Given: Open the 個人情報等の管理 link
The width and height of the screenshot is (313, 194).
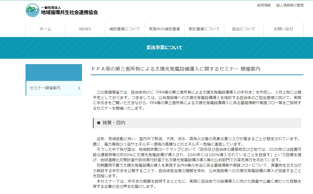Looking at the screenshot, I should (290, 5).
